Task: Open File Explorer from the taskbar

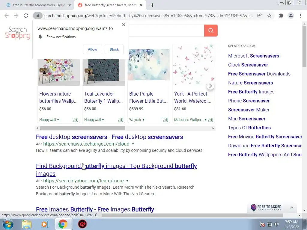Action: point(27,224)
